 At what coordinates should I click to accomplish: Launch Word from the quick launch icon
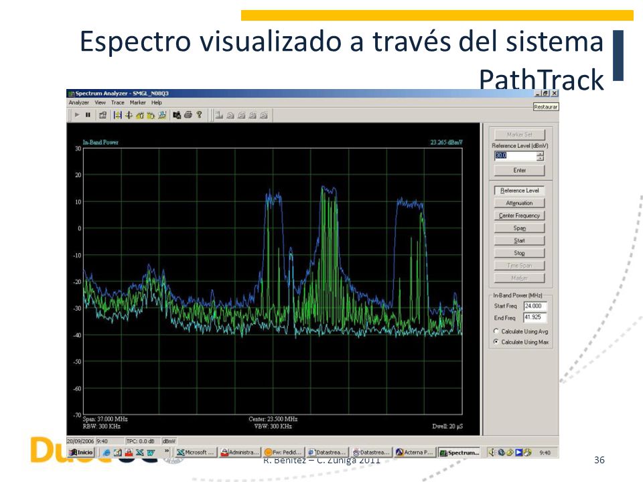coord(151,453)
